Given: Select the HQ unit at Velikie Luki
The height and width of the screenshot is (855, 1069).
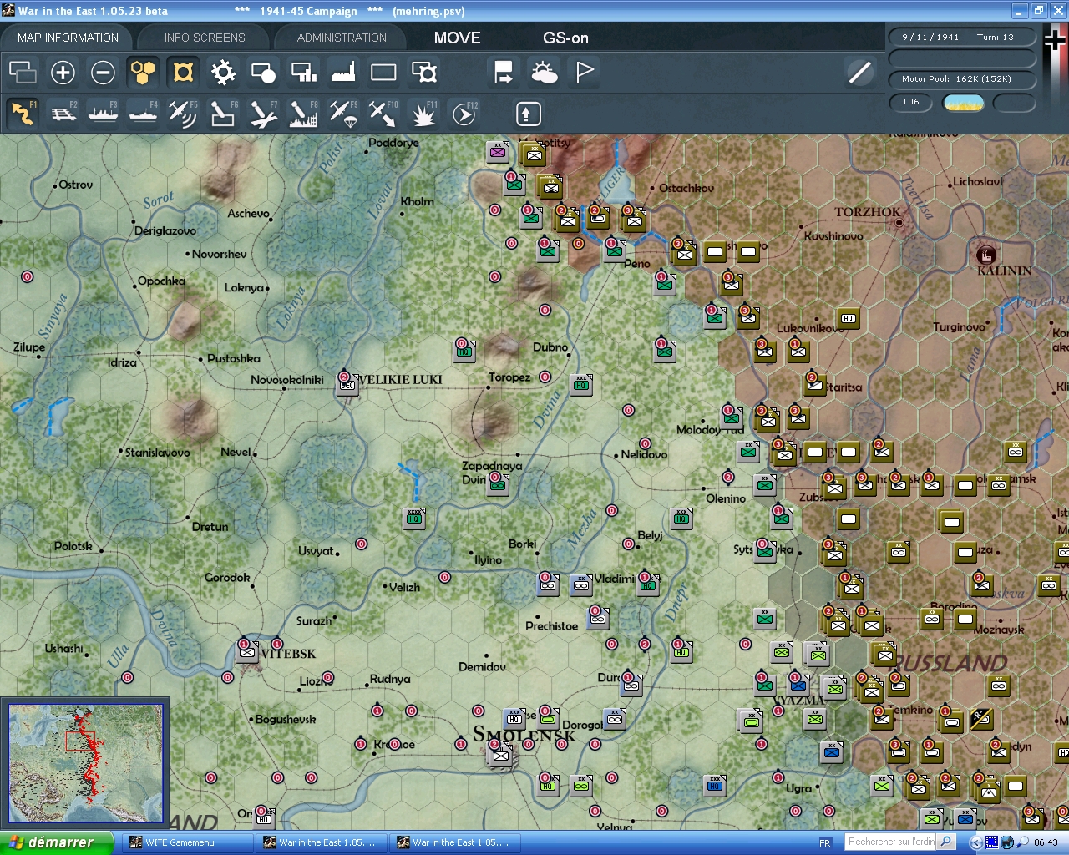Looking at the screenshot, I should pyautogui.click(x=347, y=383).
